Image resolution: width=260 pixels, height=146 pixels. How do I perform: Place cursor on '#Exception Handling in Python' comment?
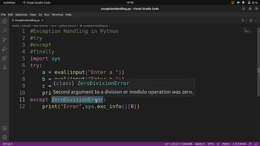pos(74,31)
